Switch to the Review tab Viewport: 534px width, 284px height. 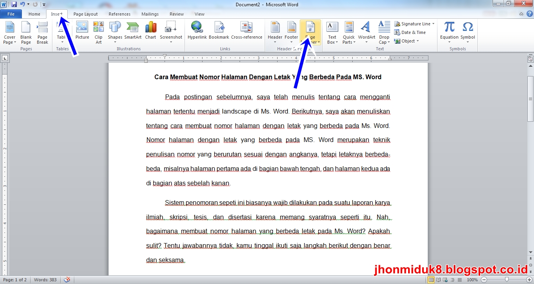click(177, 14)
